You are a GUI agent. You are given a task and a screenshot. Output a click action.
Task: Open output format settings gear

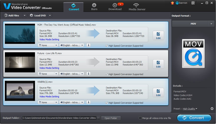pos(212,109)
